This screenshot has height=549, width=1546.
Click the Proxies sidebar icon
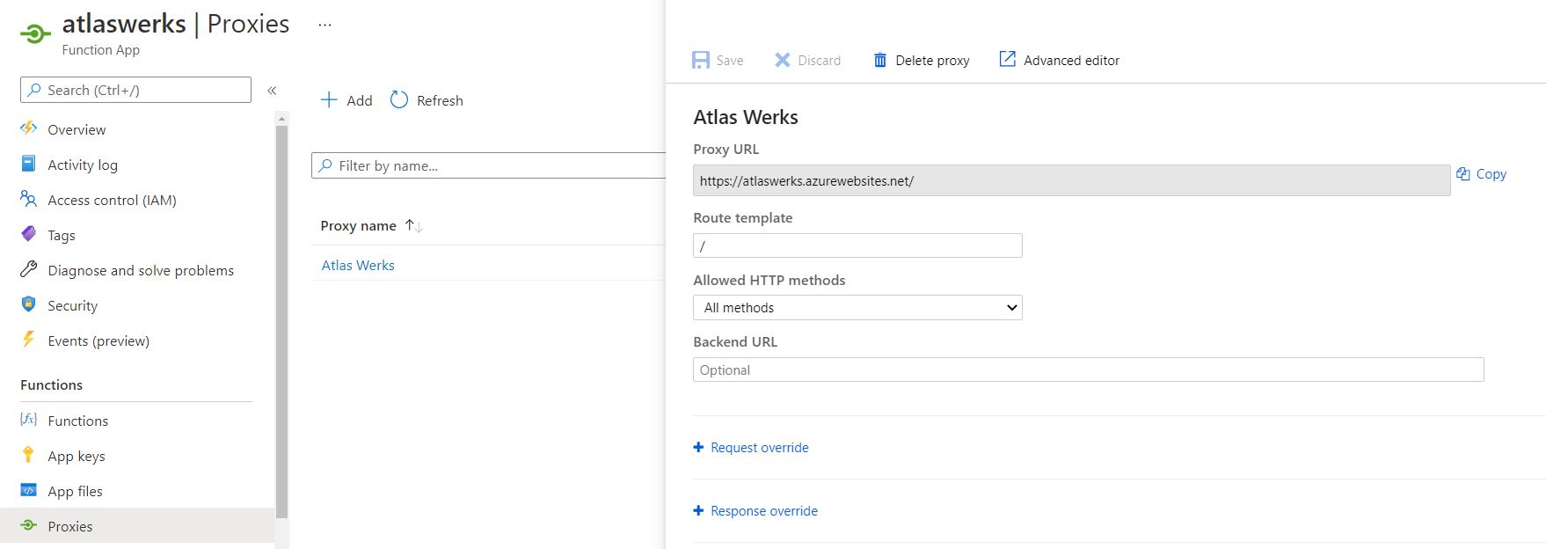point(29,525)
